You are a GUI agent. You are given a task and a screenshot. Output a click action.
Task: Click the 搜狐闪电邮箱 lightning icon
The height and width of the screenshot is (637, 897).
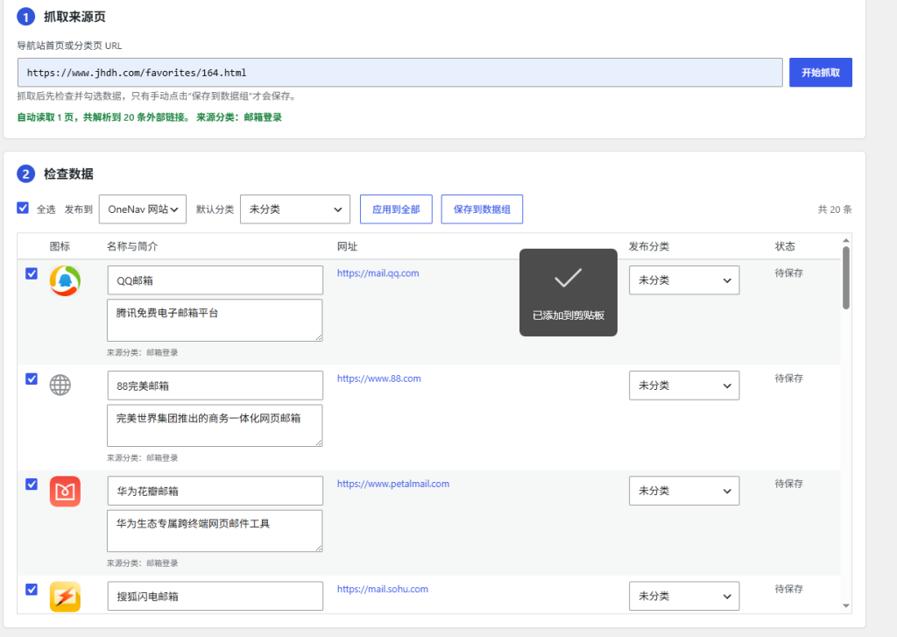65,597
